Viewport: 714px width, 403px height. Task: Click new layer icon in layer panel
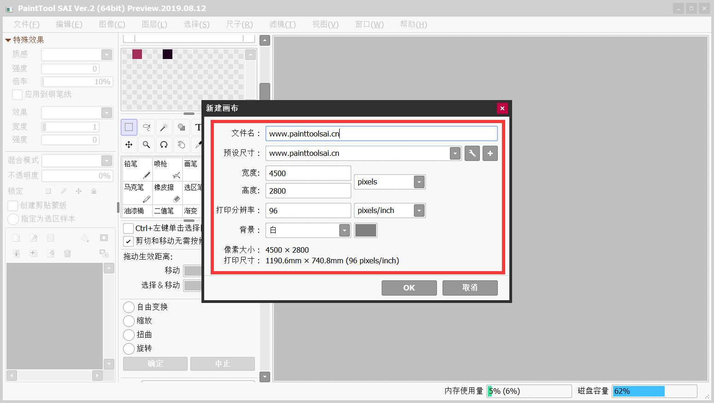coord(17,238)
